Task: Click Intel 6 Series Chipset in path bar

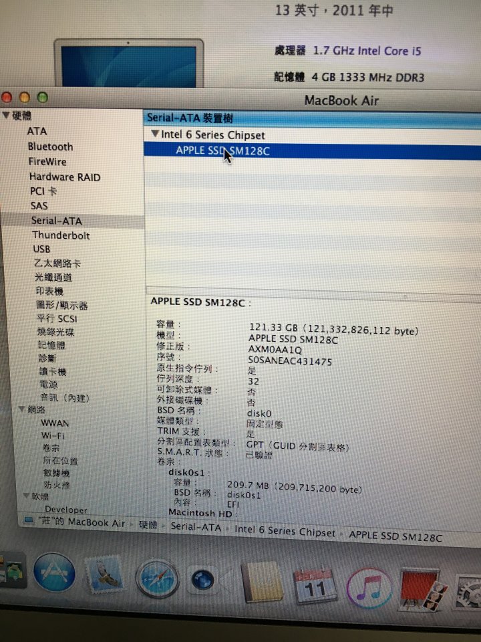Action: tap(285, 531)
